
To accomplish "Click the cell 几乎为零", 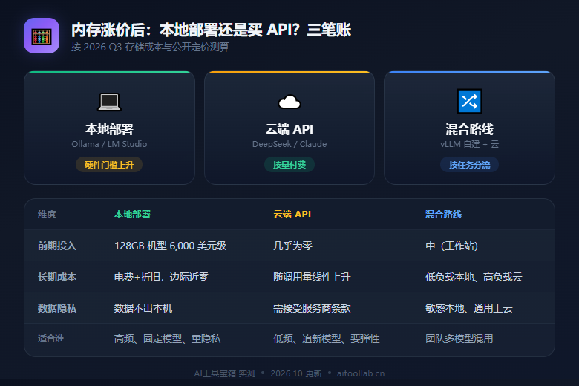I will pyautogui.click(x=292, y=246).
